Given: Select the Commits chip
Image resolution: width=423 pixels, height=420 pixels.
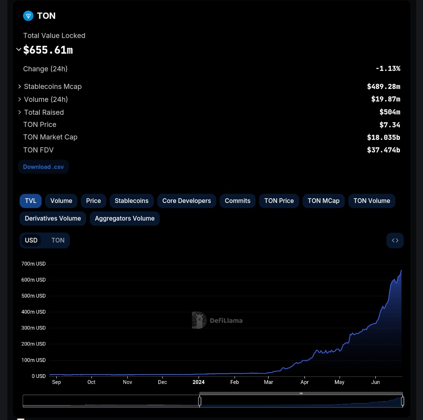Looking at the screenshot, I should point(237,201).
